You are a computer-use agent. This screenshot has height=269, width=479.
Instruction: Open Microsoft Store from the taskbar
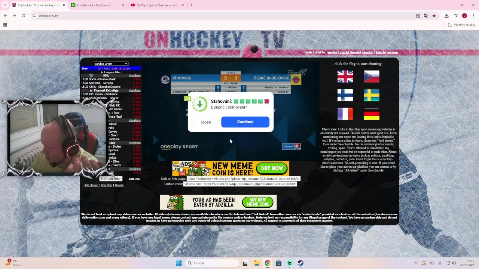coord(278,263)
